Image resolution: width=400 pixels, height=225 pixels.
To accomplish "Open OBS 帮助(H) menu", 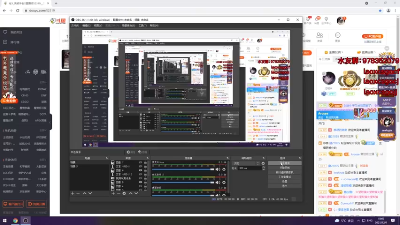I will [154, 26].
